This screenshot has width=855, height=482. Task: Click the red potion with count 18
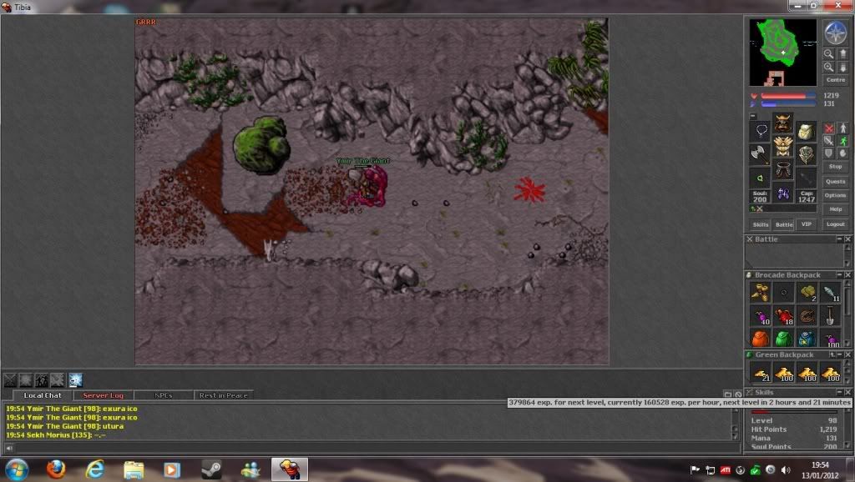782,316
